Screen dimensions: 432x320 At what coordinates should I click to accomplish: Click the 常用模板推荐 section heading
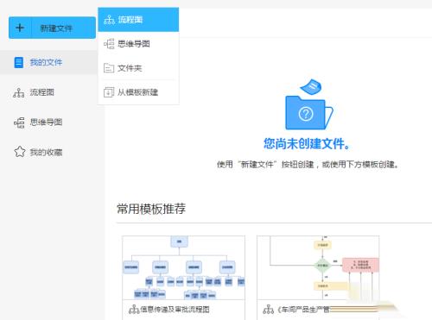tap(151, 209)
